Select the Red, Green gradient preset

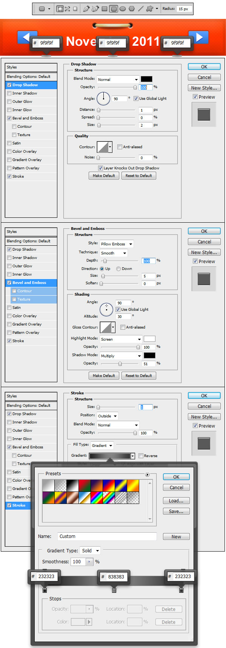click(x=84, y=486)
